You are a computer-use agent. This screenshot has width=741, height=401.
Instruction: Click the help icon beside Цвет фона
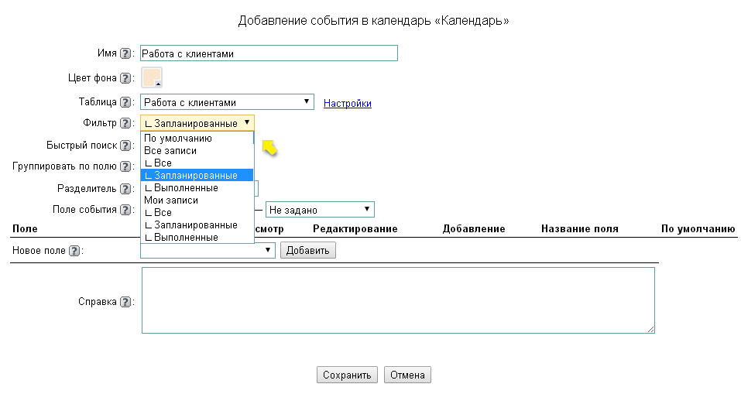click(x=126, y=78)
